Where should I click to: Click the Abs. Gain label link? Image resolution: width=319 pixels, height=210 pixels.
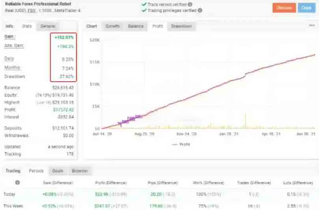coord(14,46)
